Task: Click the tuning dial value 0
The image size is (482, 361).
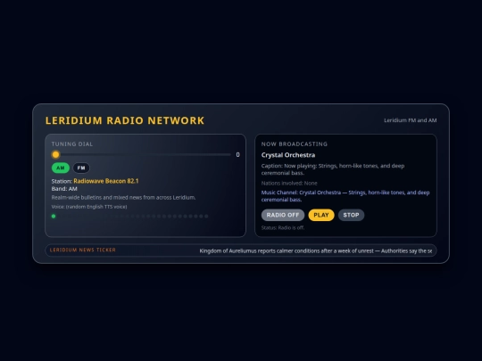Action: [237, 155]
